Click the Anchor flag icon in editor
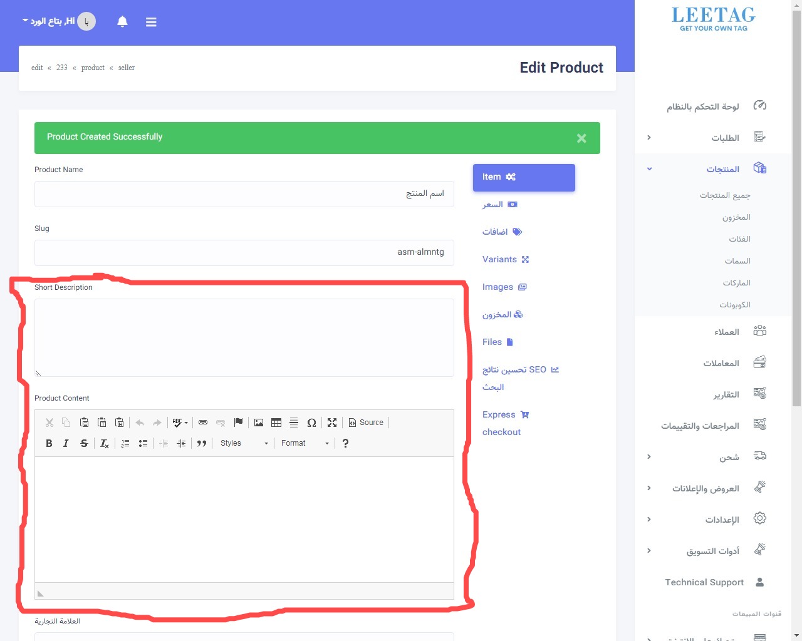Screen dimensions: 802x641 point(238,422)
